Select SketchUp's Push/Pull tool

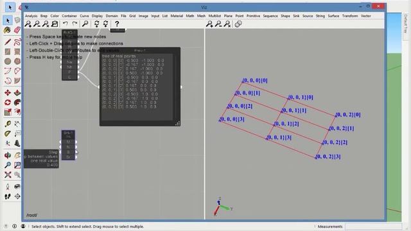coord(17,92)
